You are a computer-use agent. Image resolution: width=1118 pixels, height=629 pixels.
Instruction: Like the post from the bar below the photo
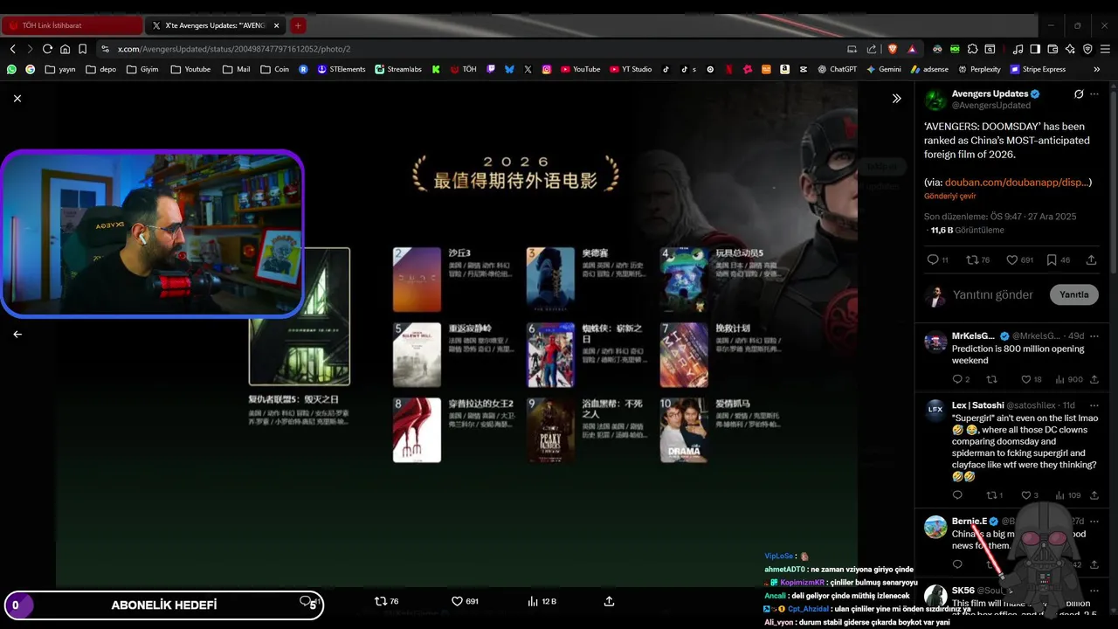[x=465, y=601]
